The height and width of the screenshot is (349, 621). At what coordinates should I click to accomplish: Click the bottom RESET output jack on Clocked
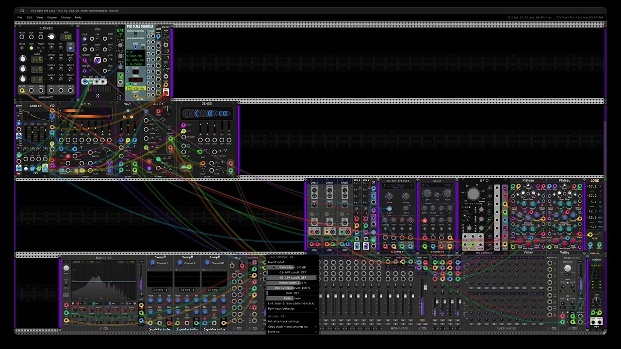coord(22,90)
